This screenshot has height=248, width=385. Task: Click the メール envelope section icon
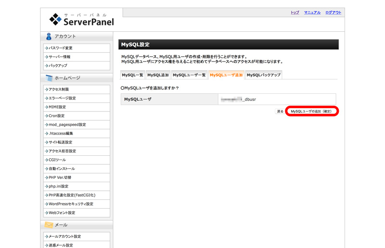click(x=49, y=225)
